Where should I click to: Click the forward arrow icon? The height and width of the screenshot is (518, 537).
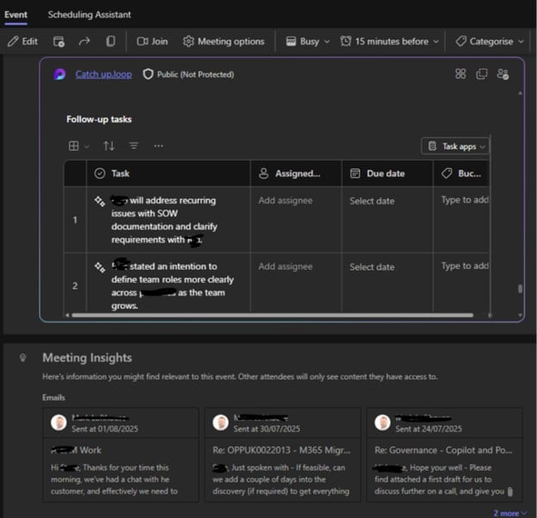click(84, 41)
